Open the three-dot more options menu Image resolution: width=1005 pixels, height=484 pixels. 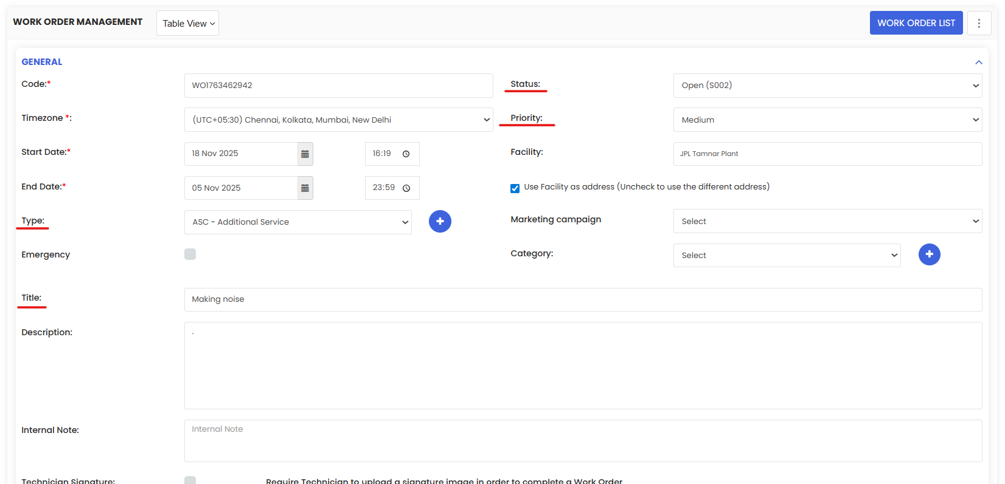coord(979,23)
